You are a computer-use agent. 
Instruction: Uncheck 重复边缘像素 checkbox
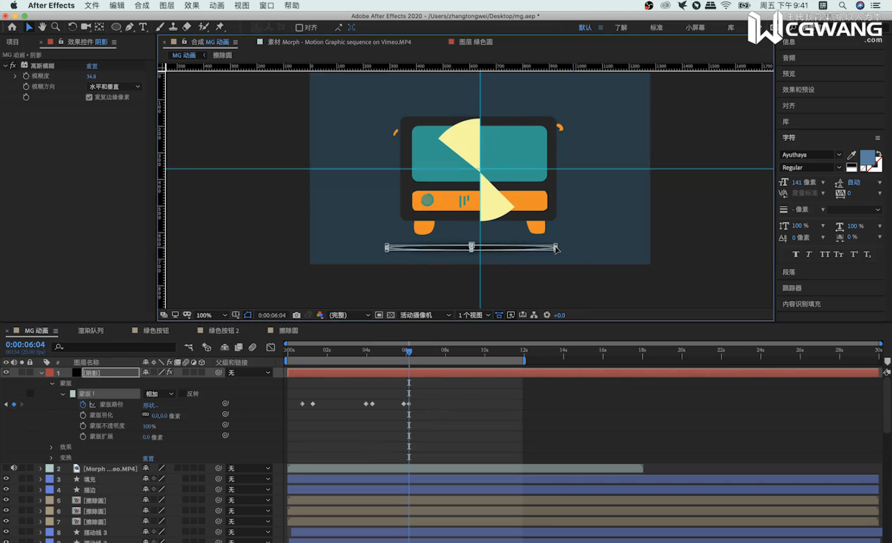[89, 97]
